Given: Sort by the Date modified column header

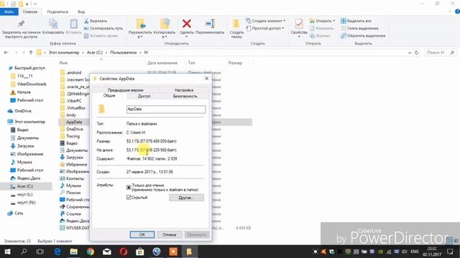Looking at the screenshot, I should pos(162,63).
